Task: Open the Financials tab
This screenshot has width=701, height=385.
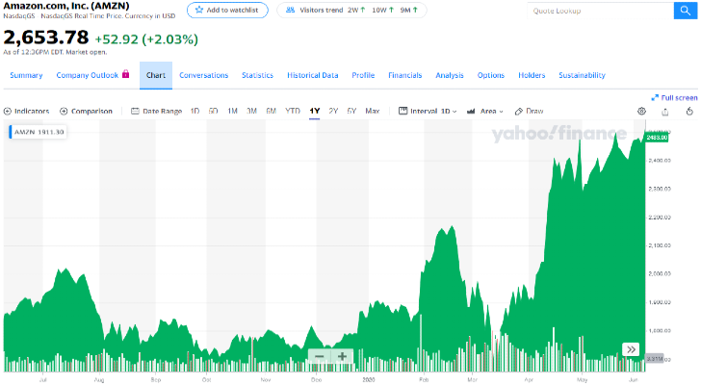Action: coord(404,75)
